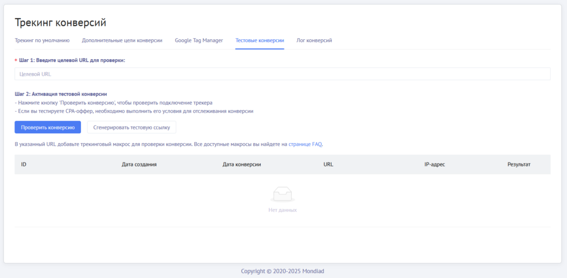Image resolution: width=567 pixels, height=278 pixels.
Task: Click the ID column header
Action: 24,165
